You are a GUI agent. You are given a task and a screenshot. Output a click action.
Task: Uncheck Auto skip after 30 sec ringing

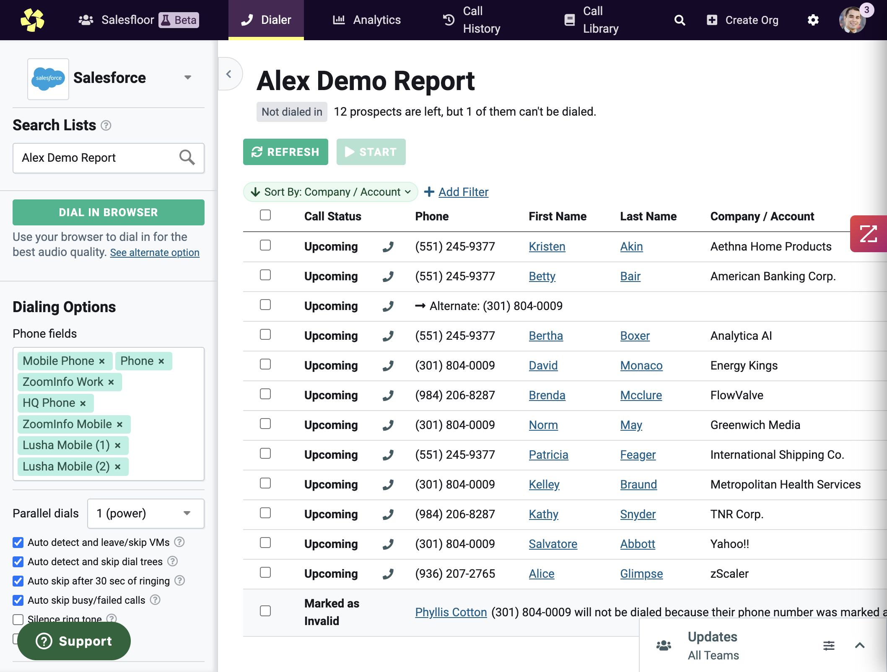(x=18, y=581)
